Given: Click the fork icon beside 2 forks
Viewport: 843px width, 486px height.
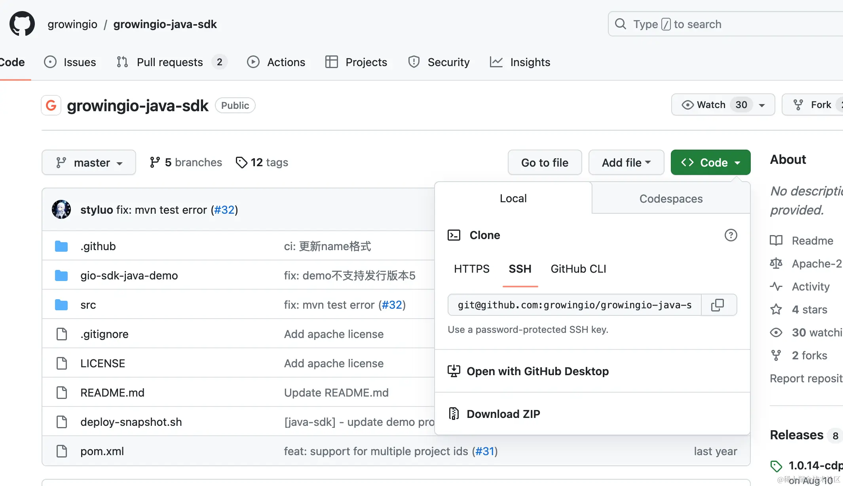Looking at the screenshot, I should pos(776,355).
